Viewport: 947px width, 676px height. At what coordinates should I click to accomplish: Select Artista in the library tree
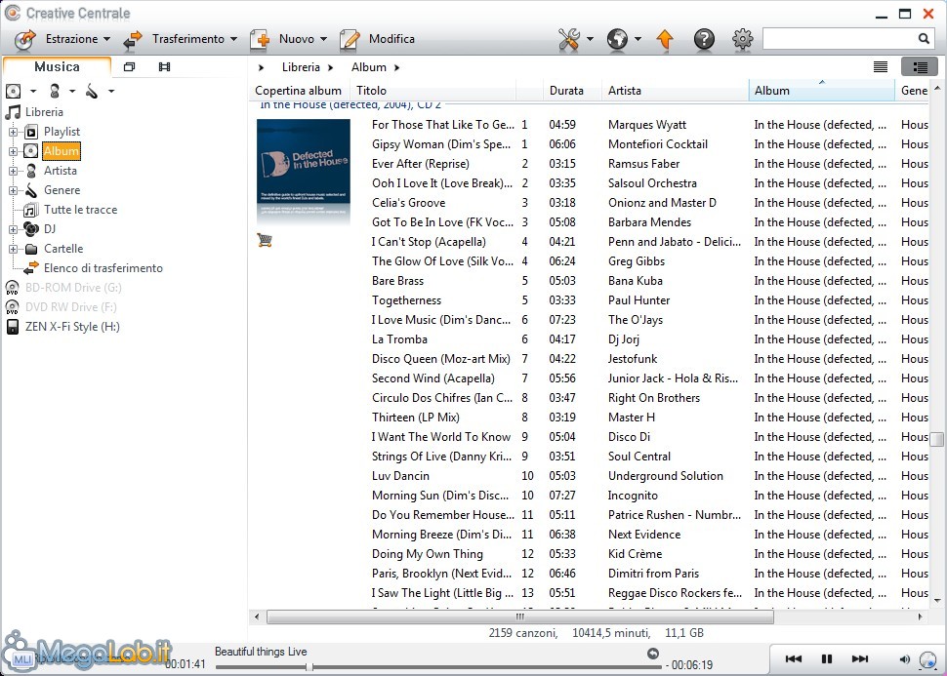click(61, 171)
